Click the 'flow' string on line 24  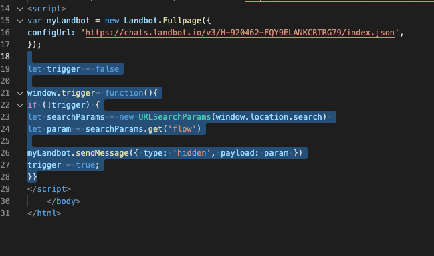click(x=182, y=129)
